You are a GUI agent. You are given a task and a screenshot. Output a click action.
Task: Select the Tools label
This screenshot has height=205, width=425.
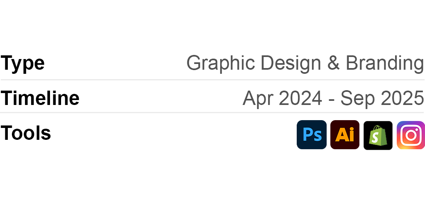25,133
